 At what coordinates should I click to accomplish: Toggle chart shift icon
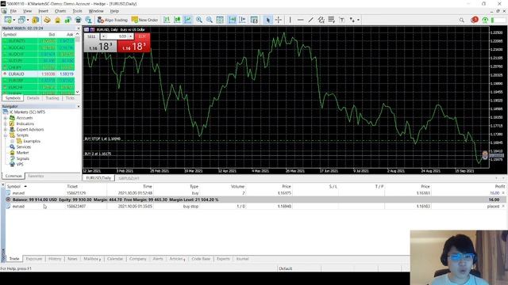[242, 20]
